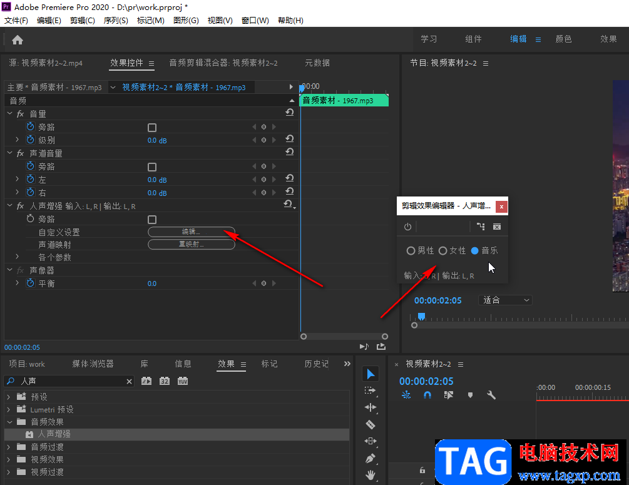Screen dimensions: 629x485
Task: Reset the 左 channel value
Action: [290, 178]
